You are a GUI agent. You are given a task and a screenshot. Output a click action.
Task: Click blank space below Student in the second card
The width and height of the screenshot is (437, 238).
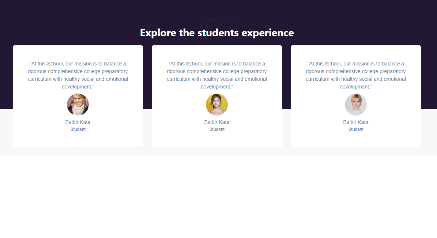pos(217,140)
